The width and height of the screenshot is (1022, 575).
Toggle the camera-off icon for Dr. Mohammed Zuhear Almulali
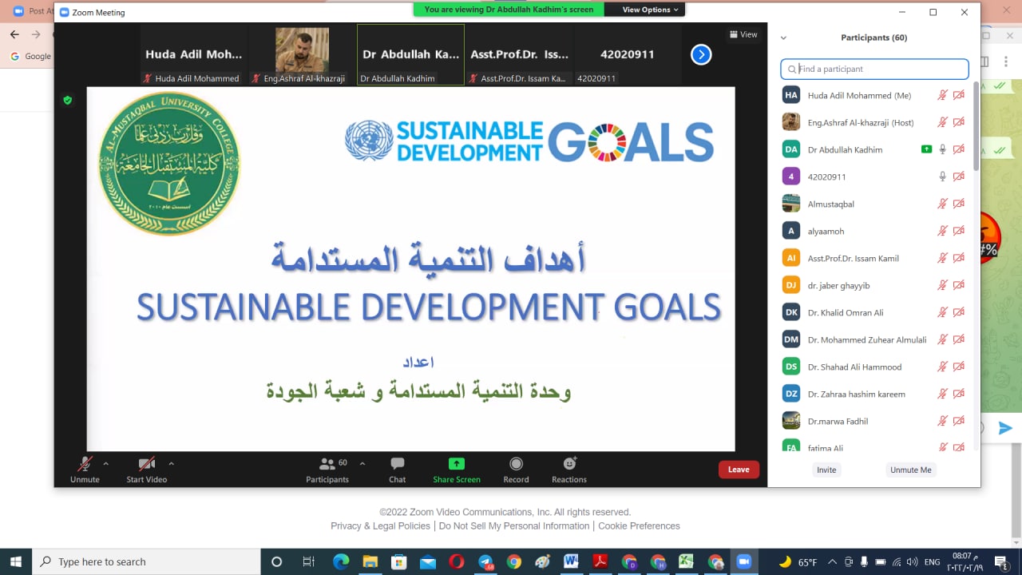tap(958, 339)
